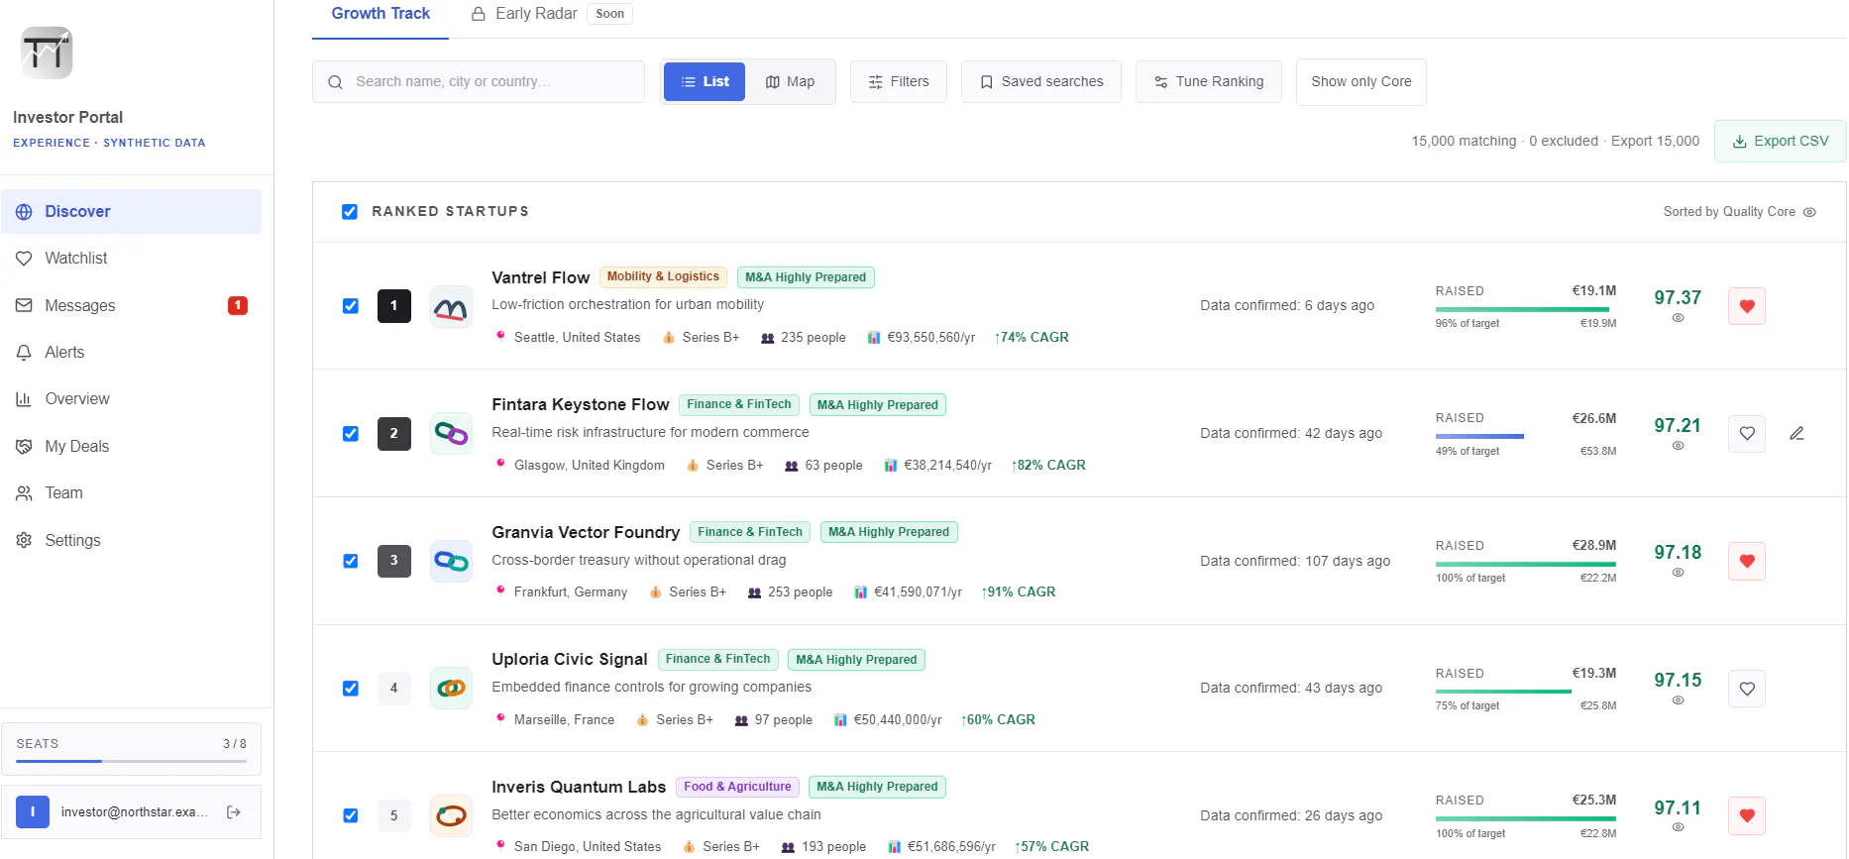The width and height of the screenshot is (1849, 859).
Task: Open Messages in the sidebar
Action: 131,305
